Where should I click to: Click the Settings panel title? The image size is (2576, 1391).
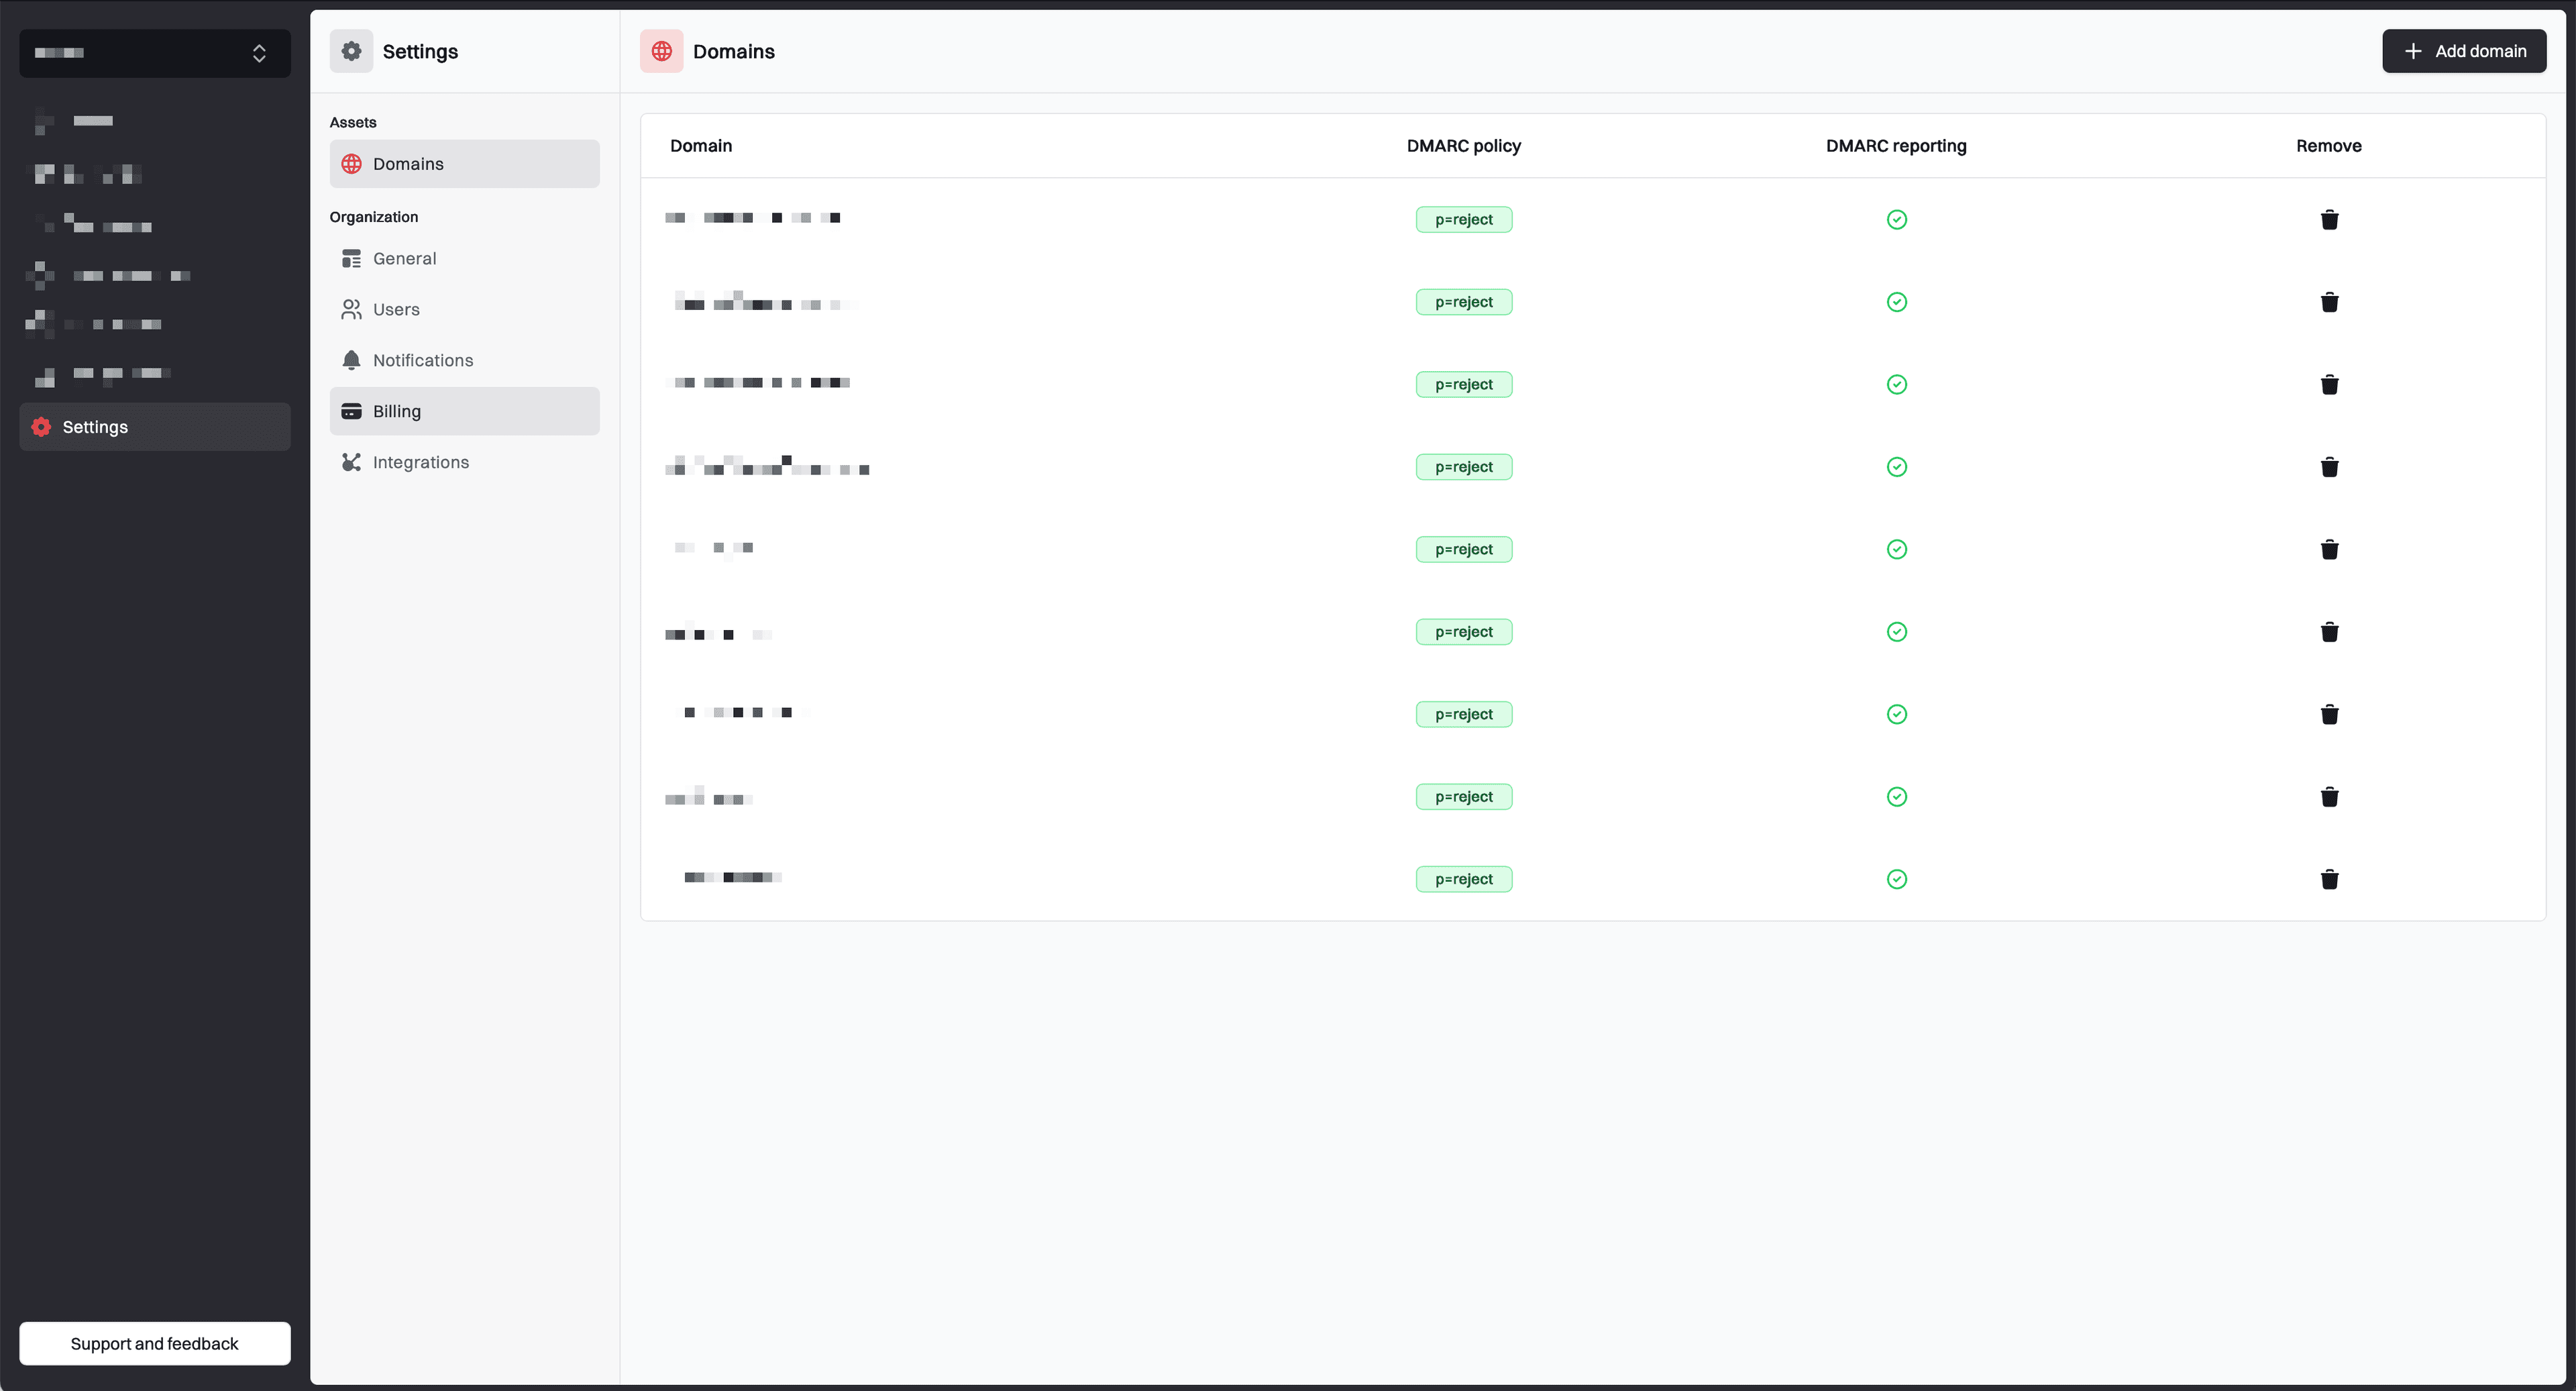[420, 51]
